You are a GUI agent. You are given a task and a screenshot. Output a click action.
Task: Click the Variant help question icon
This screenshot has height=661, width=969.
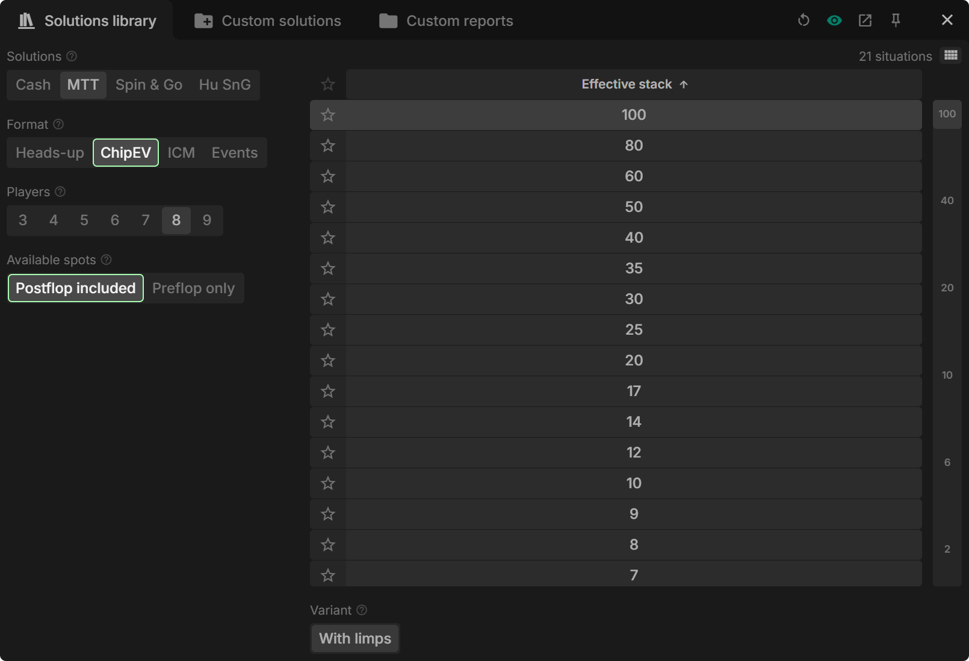point(362,610)
